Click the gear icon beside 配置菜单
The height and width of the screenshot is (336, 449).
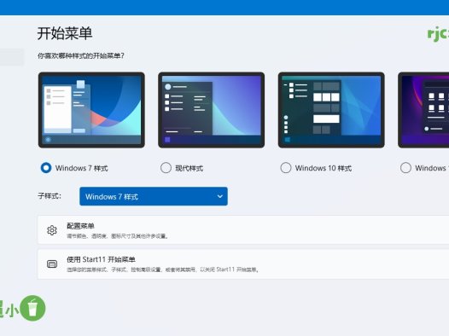click(52, 230)
